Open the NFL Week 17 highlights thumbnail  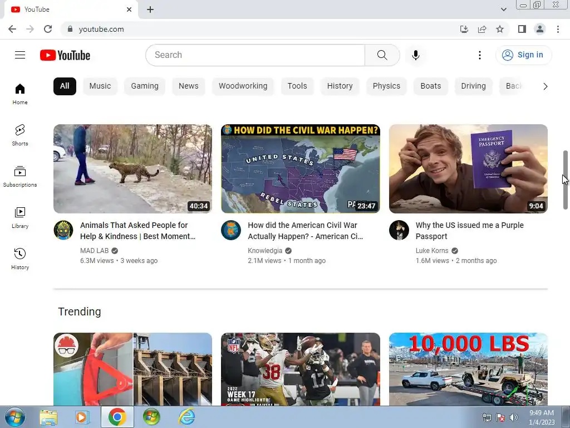[x=301, y=369]
